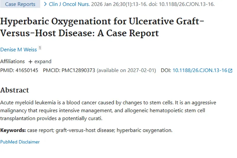Click the Affiliations label
This screenshot has height=158, width=237.
coord(12,62)
